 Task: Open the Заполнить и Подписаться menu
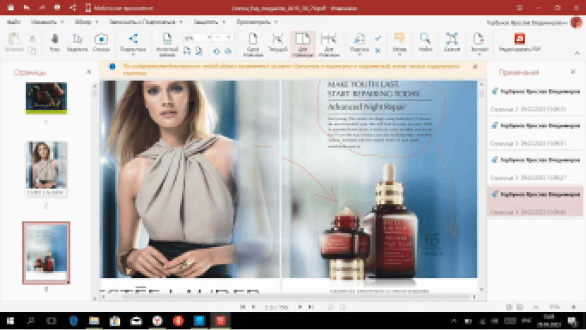146,22
